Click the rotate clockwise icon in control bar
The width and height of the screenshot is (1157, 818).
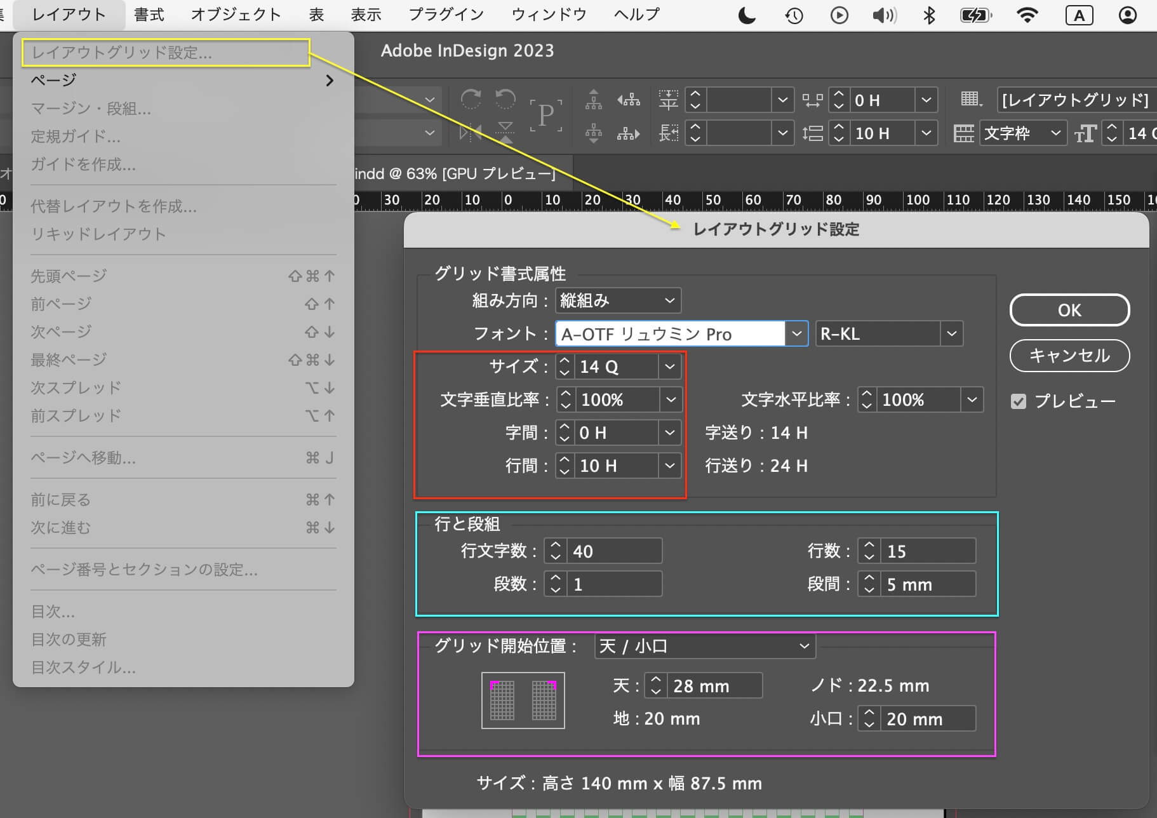coord(471,99)
